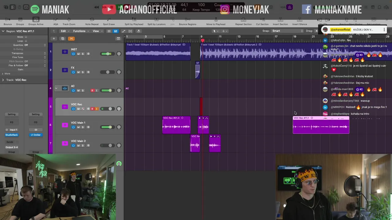Expand the More region parameters

pyautogui.click(x=3, y=73)
